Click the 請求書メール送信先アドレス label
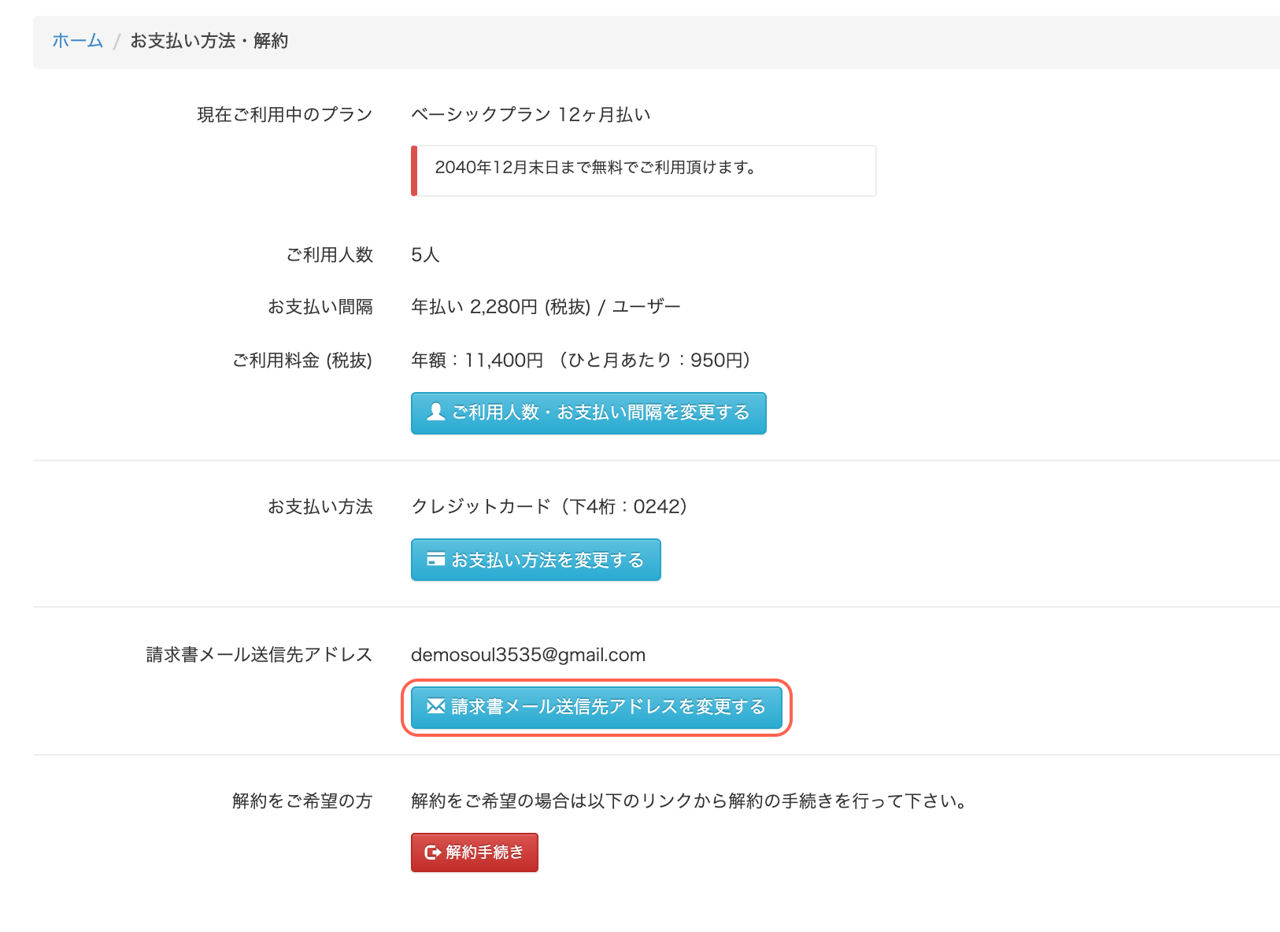Image resolution: width=1280 pixels, height=932 pixels. point(259,655)
